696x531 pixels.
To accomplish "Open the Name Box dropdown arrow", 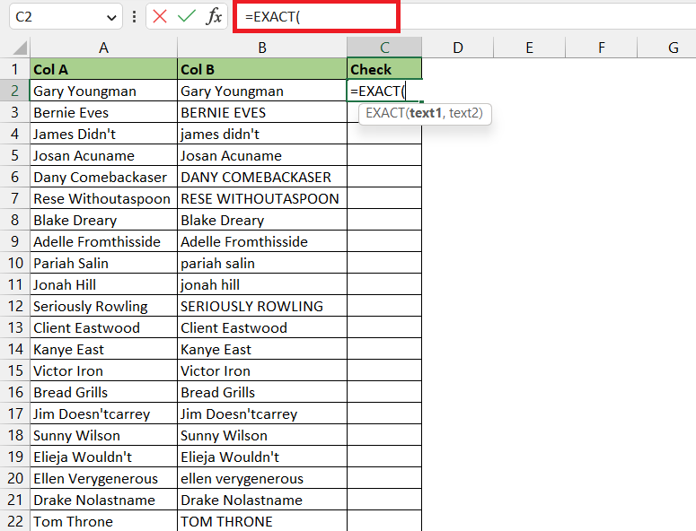I will (x=111, y=17).
